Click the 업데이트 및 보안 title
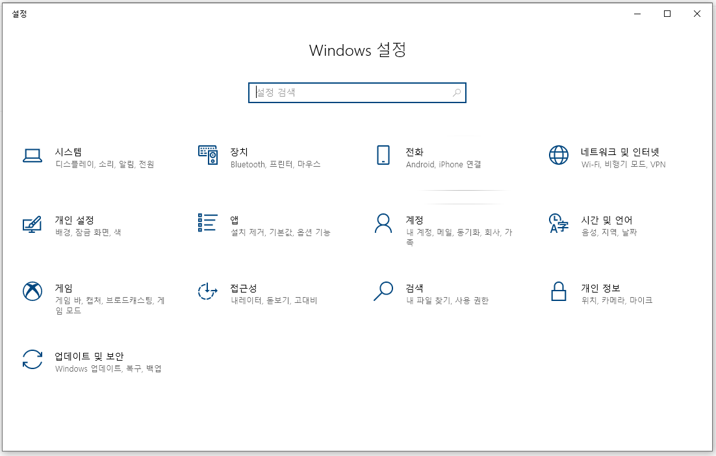 pyautogui.click(x=89, y=355)
